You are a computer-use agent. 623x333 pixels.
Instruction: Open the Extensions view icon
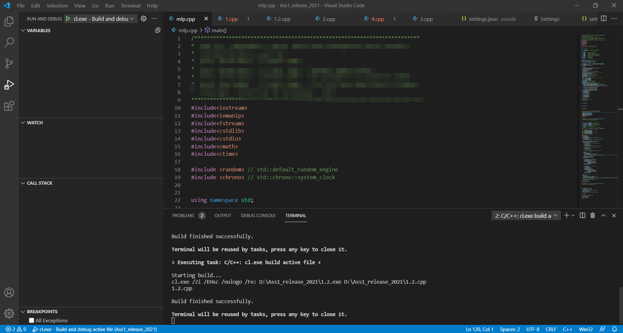(x=9, y=106)
